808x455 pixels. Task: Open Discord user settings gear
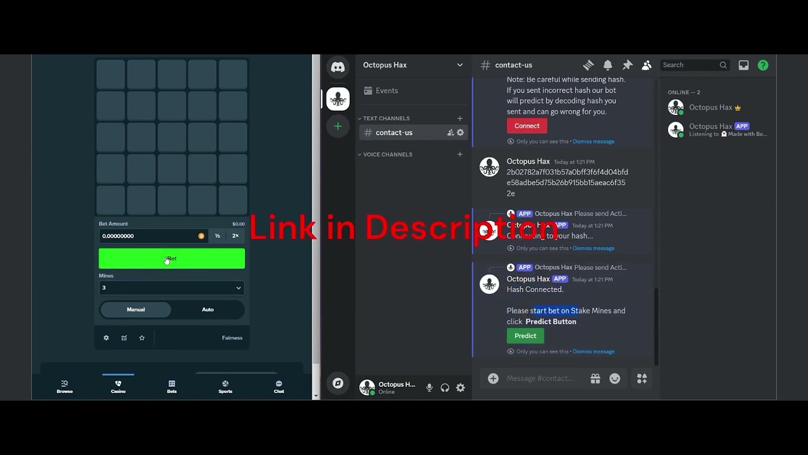point(460,387)
